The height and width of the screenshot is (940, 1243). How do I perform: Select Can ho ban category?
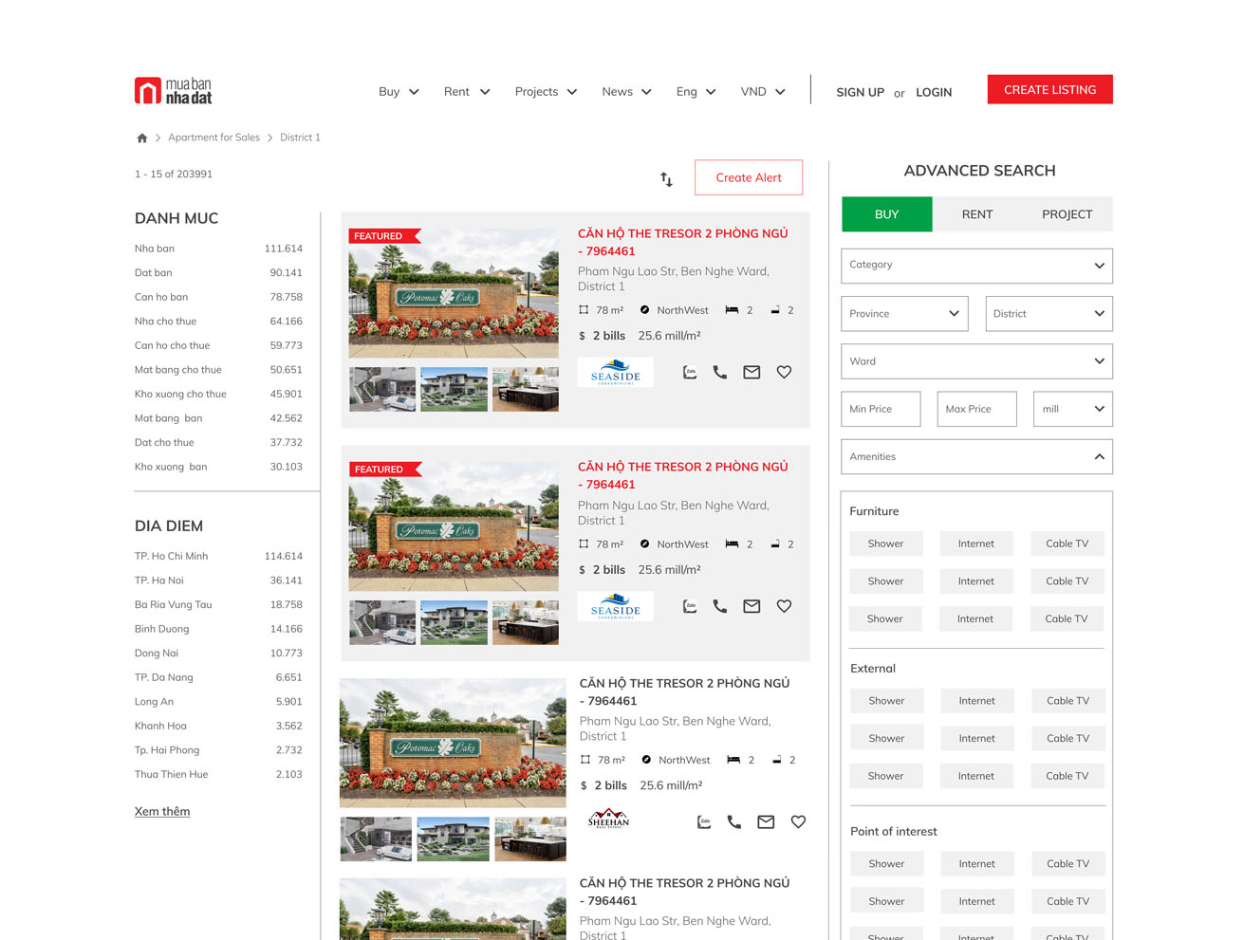click(x=218, y=297)
